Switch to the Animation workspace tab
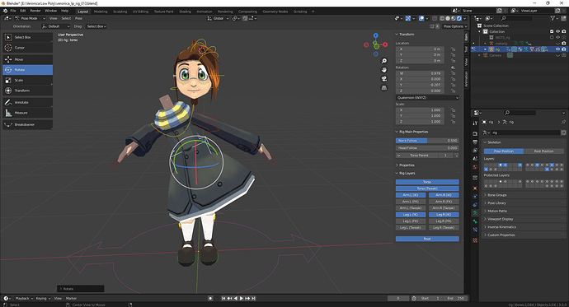The width and height of the screenshot is (569, 307). tap(205, 12)
